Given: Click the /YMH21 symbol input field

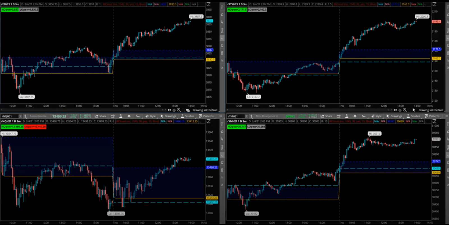Looking at the screenshot, I should (x=236, y=116).
